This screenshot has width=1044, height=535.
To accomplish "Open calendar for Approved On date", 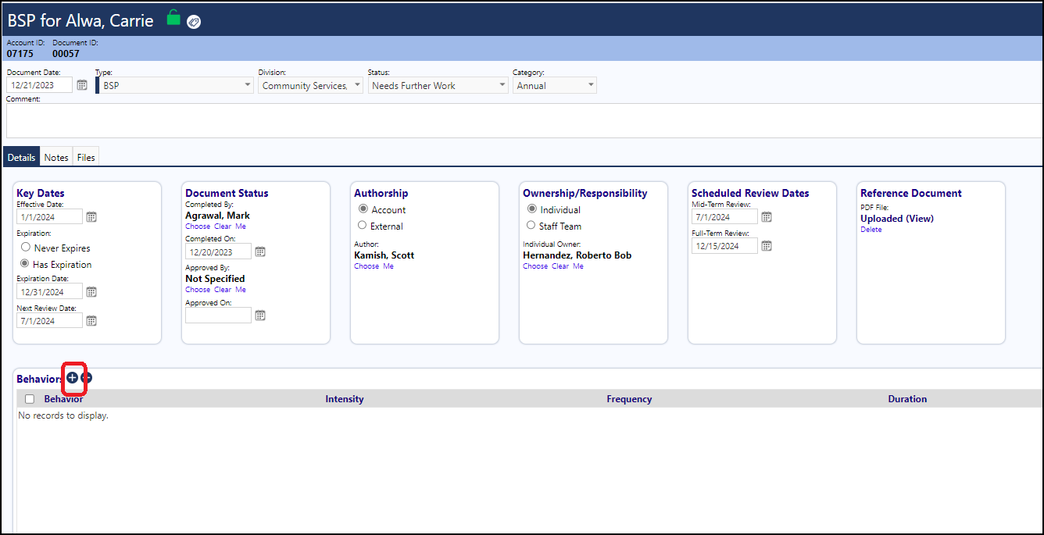I will coord(260,316).
